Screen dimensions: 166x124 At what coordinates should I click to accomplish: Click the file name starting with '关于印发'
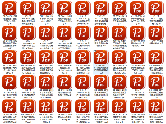click(x=10, y=69)
